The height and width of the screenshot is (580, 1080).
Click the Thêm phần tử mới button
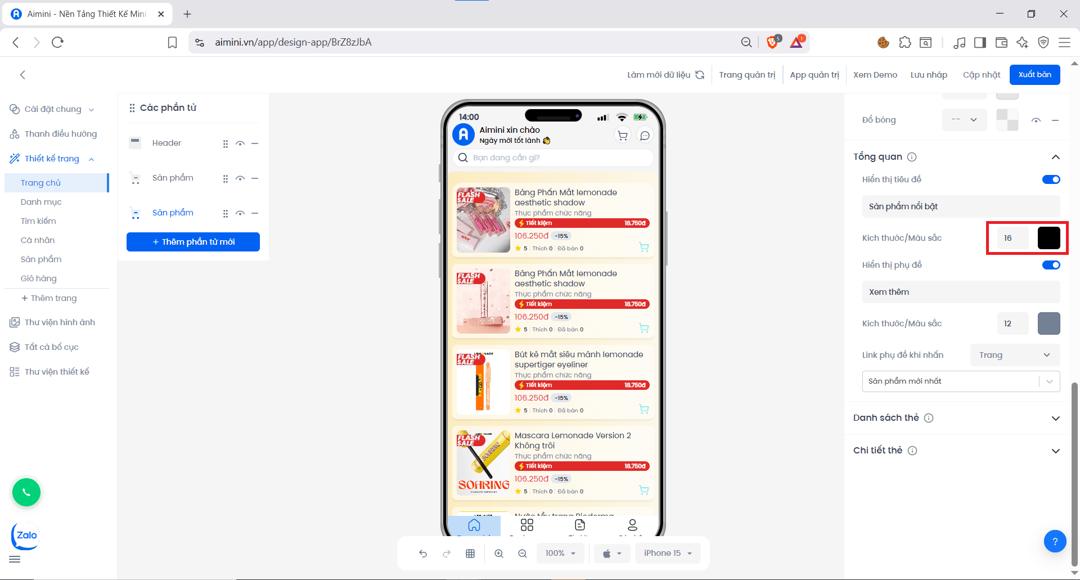pos(193,242)
